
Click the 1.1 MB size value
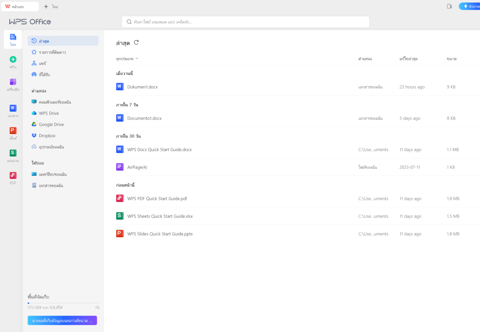click(x=453, y=150)
